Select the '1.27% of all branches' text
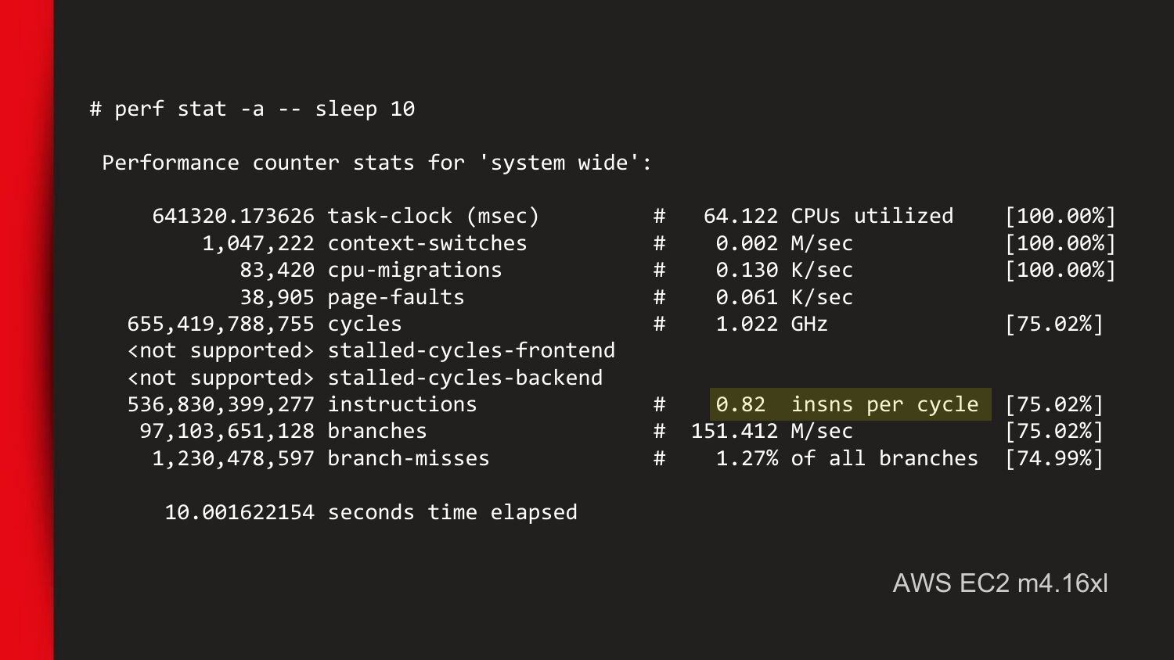1174x660 pixels. pos(847,458)
